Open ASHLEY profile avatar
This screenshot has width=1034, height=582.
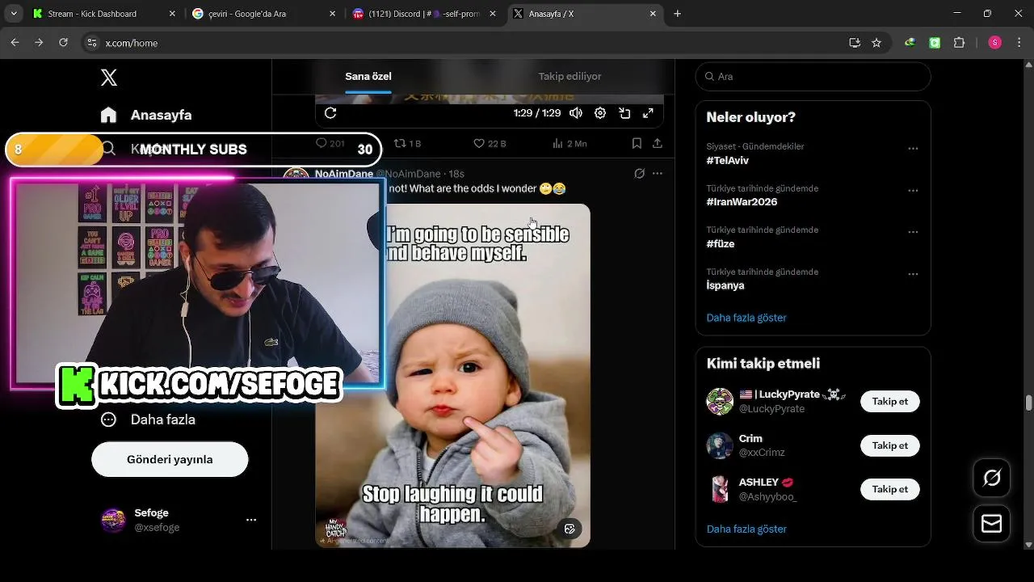[x=720, y=489]
